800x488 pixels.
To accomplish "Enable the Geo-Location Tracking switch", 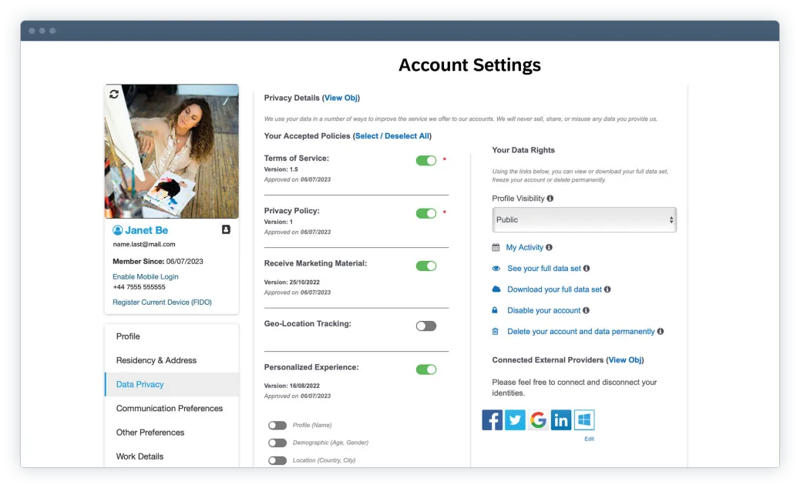I will click(425, 326).
